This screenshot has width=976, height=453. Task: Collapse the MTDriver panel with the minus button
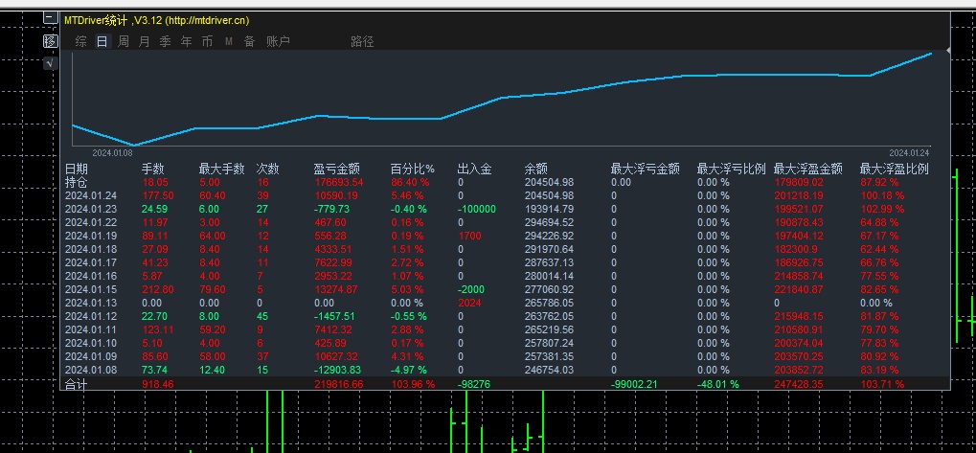(x=50, y=18)
